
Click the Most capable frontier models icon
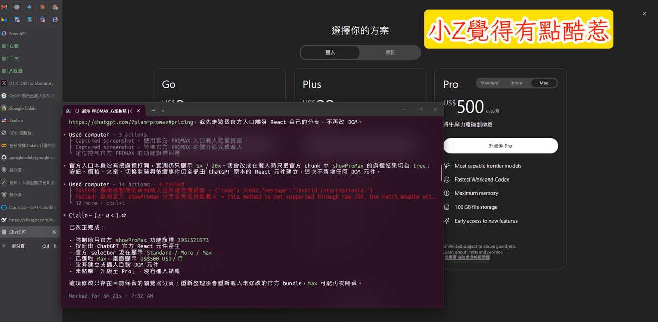447,166
